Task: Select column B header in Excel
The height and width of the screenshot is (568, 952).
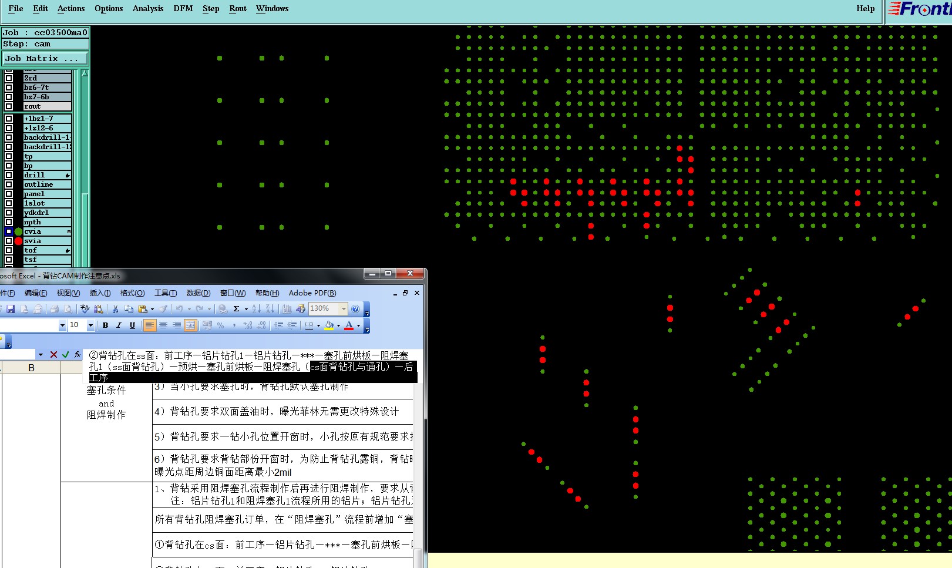Action: pos(31,368)
